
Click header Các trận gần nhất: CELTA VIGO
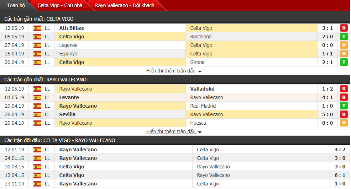pos(39,19)
